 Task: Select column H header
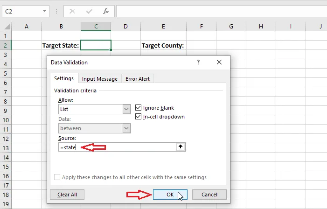(x=261, y=27)
